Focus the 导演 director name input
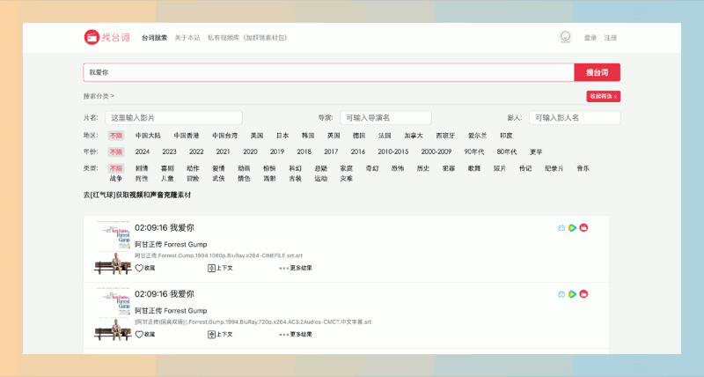This screenshot has width=704, height=377. point(385,118)
